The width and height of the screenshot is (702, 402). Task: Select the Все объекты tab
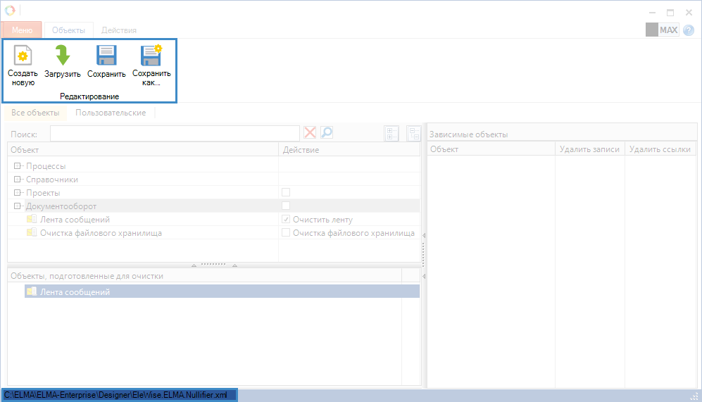35,113
